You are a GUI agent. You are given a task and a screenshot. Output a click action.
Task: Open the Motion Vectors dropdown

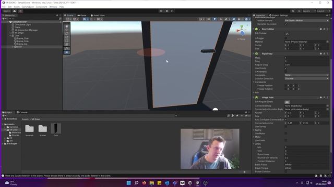(306, 21)
